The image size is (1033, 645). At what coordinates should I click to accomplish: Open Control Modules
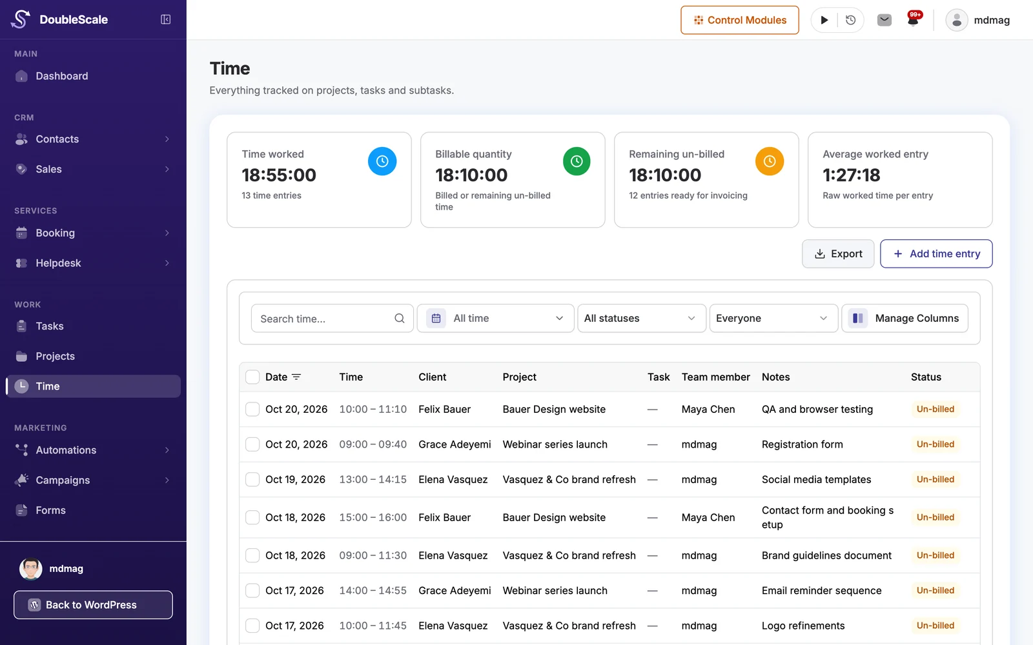[740, 20]
